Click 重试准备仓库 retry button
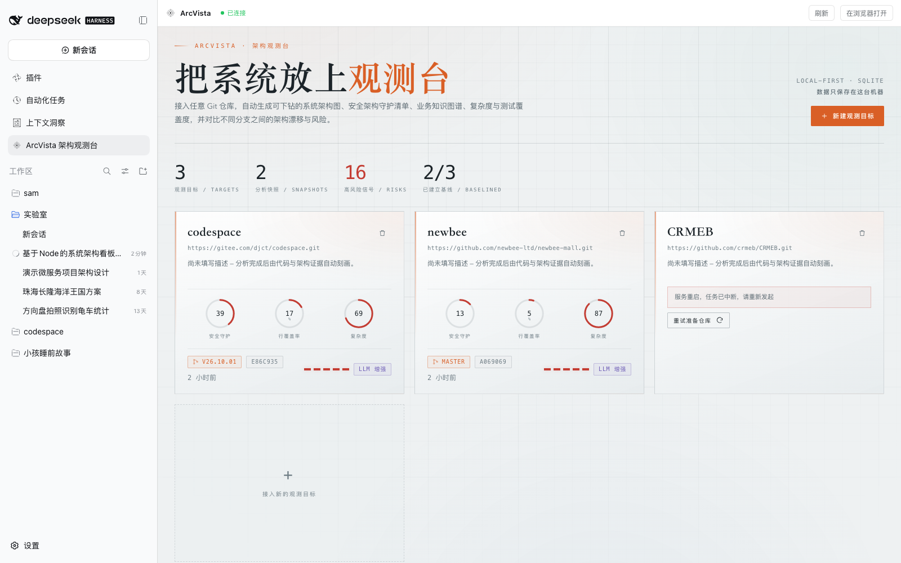901x563 pixels. tap(698, 320)
